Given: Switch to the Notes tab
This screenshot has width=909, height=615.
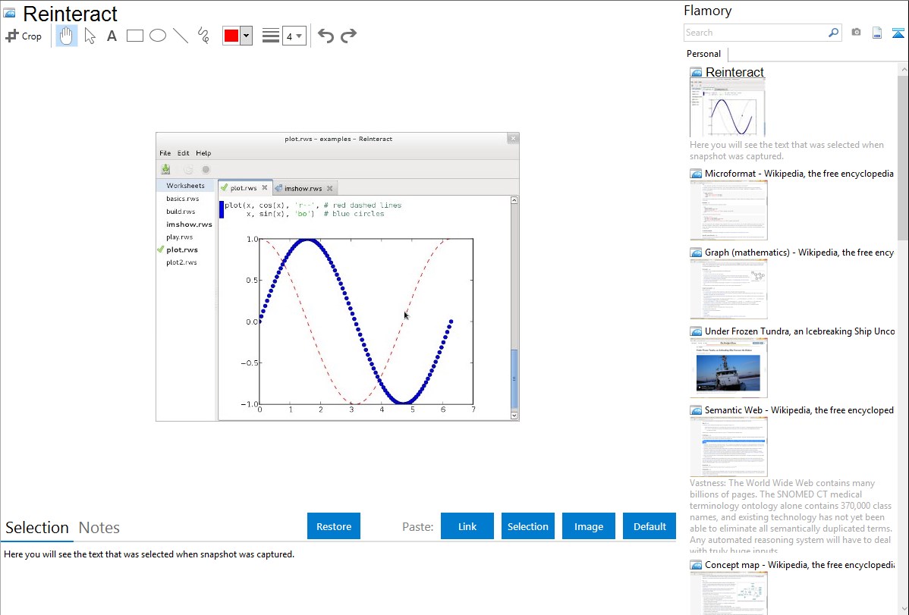Looking at the screenshot, I should click(x=99, y=528).
